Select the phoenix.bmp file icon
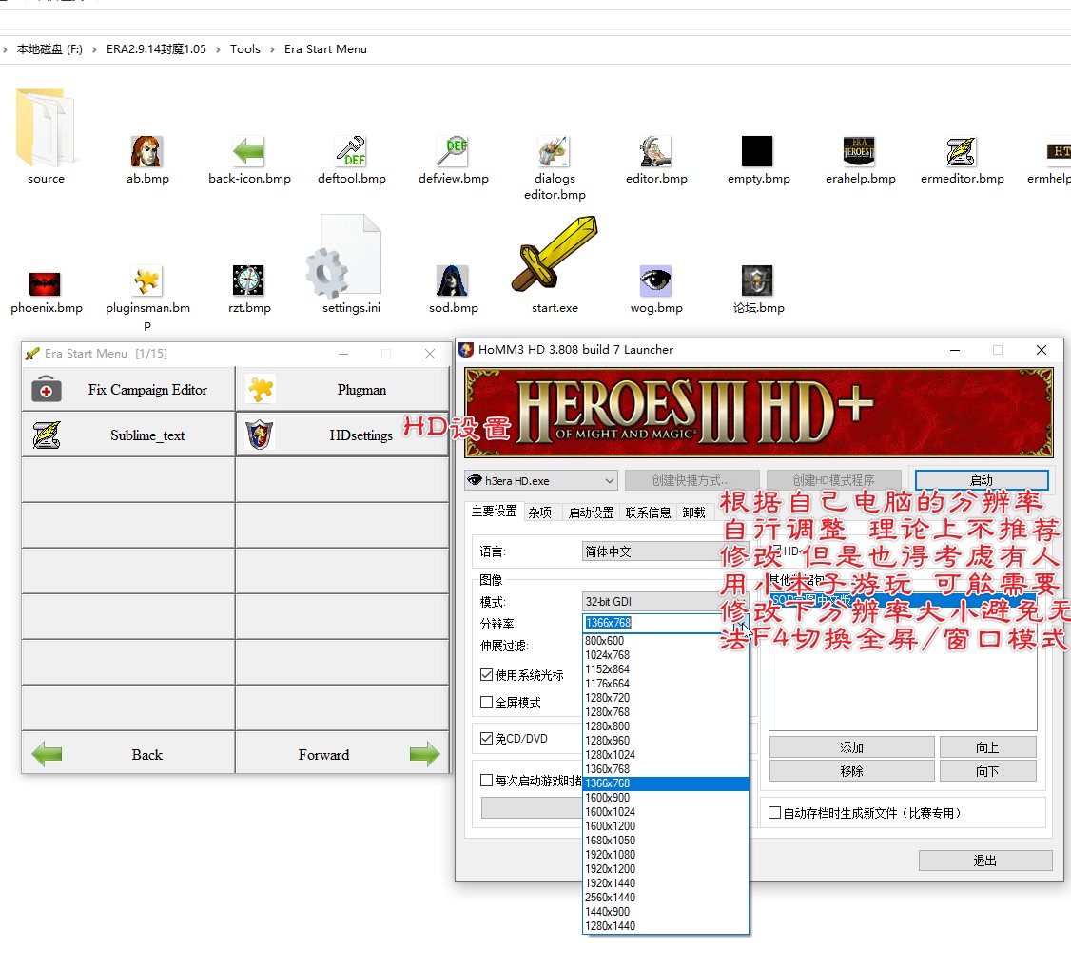 pos(45,282)
